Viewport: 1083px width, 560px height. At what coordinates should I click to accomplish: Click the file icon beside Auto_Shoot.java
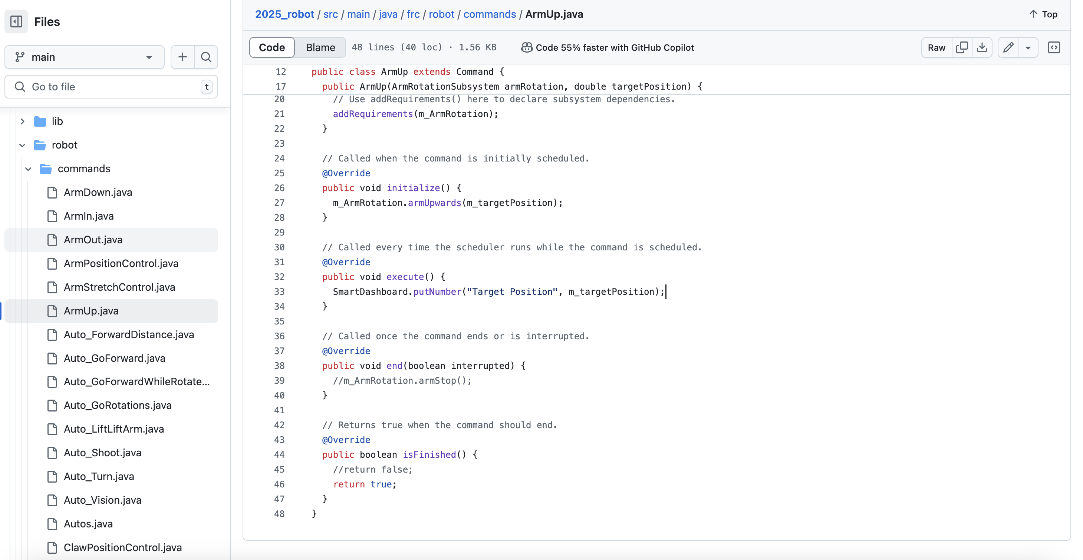coord(52,453)
